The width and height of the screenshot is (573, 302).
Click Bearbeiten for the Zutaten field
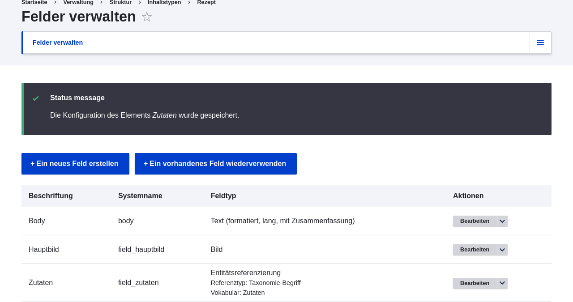[475, 283]
